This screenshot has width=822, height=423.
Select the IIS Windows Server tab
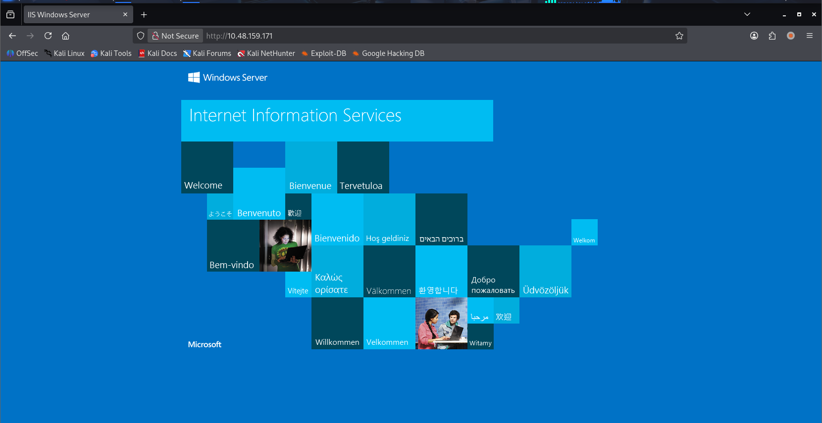point(69,15)
